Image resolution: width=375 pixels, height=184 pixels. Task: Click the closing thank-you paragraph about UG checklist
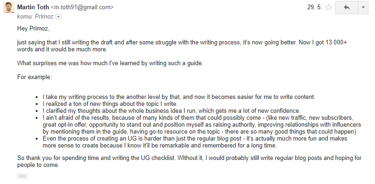[189, 161]
